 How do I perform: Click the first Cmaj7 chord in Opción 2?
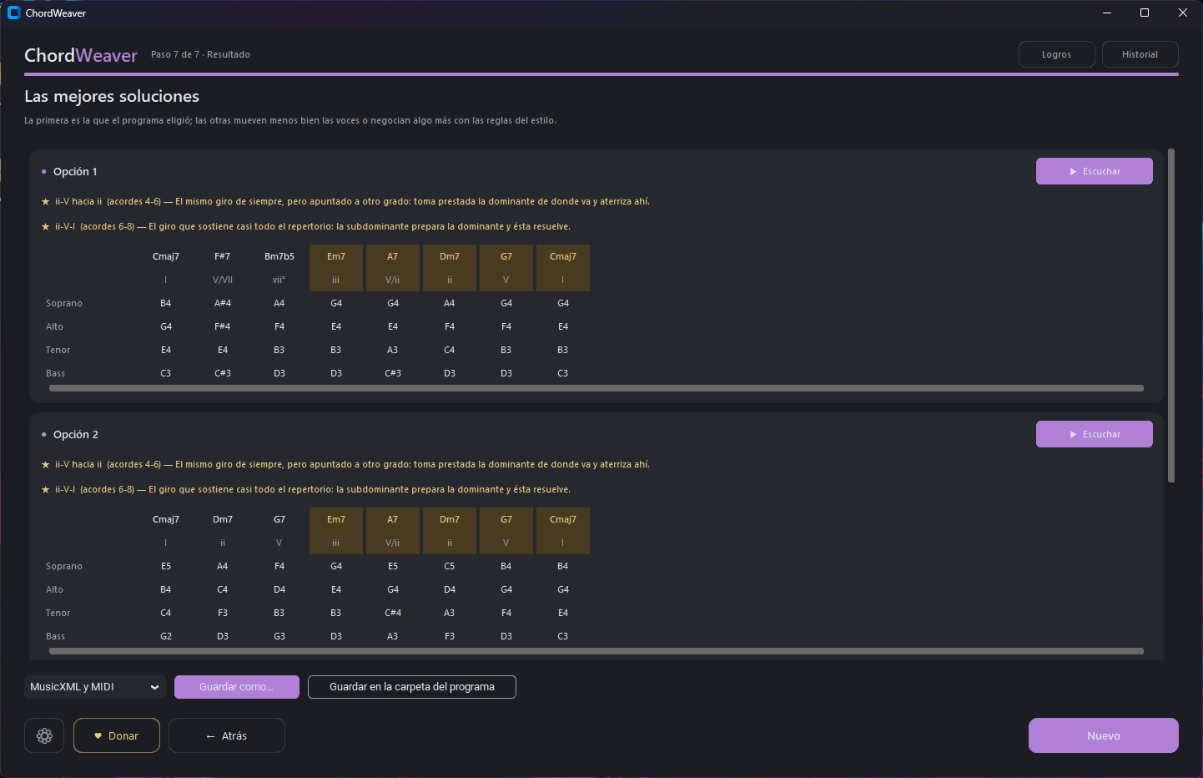[166, 519]
